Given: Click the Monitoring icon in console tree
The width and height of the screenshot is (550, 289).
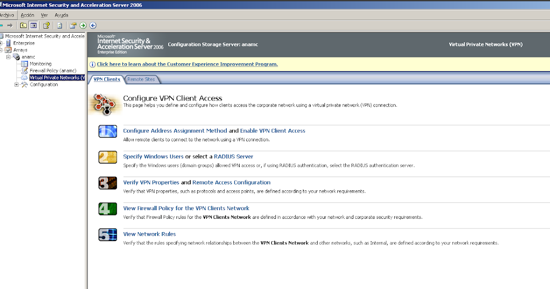Looking at the screenshot, I should [25, 64].
